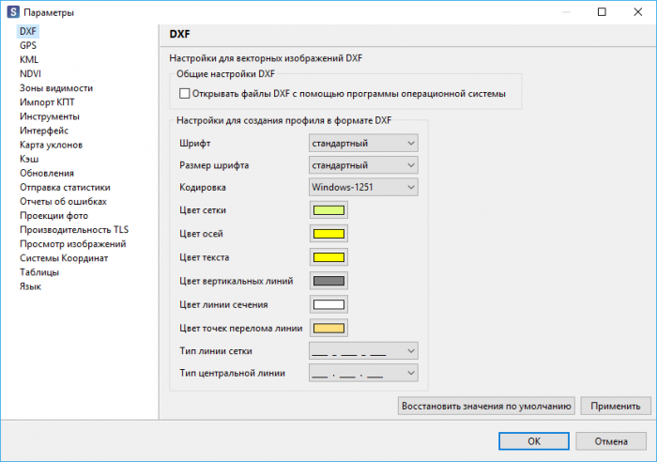Minimize the Параметры window
This screenshot has width=657, height=462.
coord(566,12)
